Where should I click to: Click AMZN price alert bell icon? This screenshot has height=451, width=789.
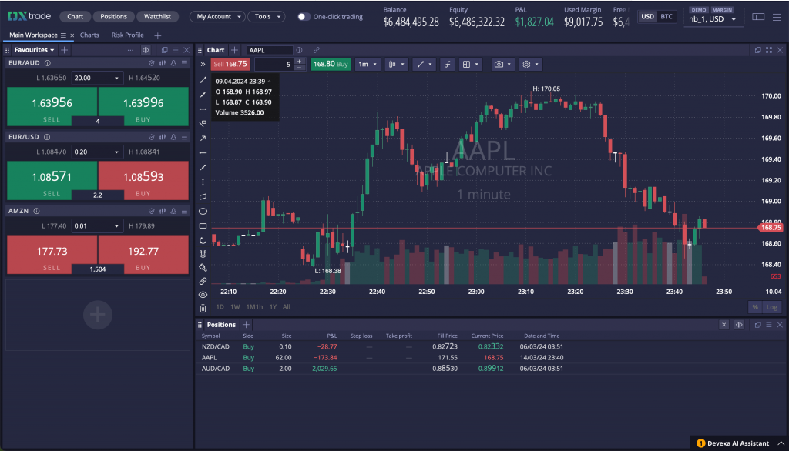tap(173, 211)
